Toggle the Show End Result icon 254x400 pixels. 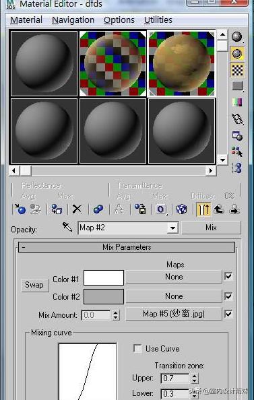pyautogui.click(x=203, y=209)
